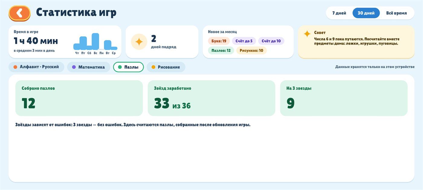423x190 pixels.
Task: Click the note 'Звёзды зависят от ошибок'
Action: (133, 125)
